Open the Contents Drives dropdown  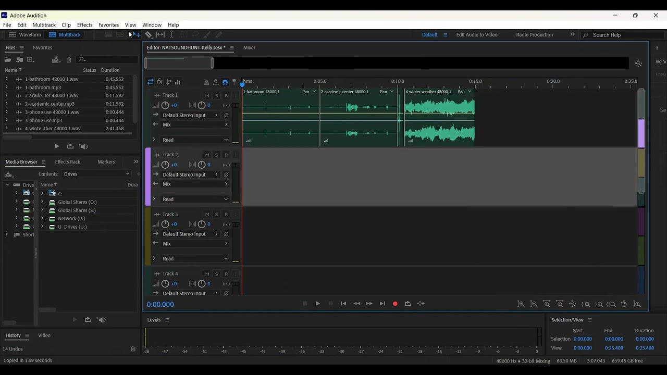coord(96,174)
